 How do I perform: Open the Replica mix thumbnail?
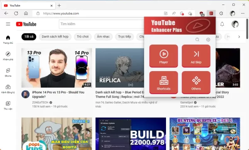[x=120, y=68]
